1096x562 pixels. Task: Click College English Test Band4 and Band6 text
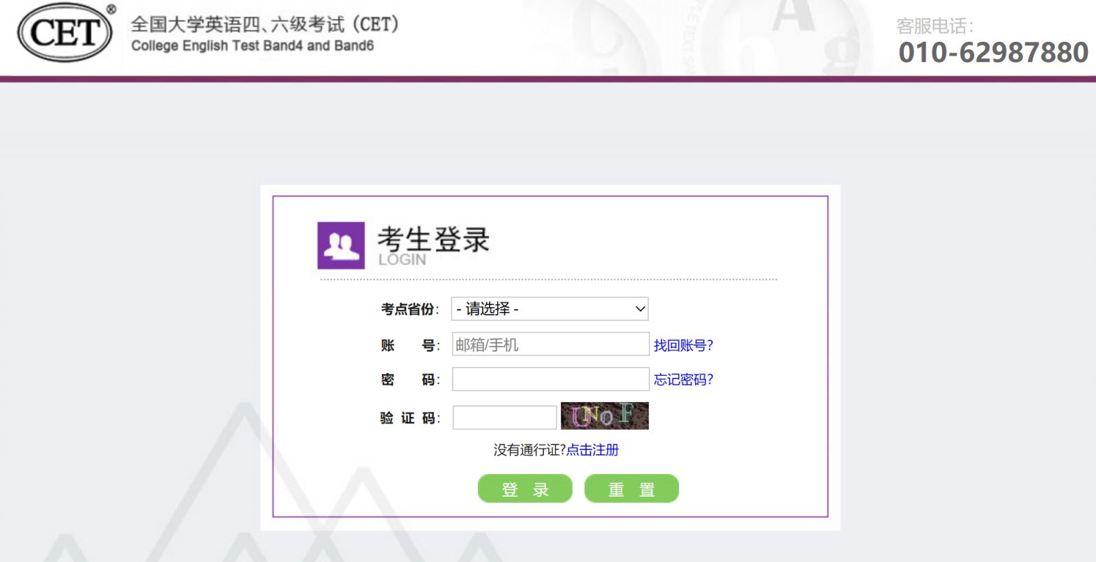(253, 46)
